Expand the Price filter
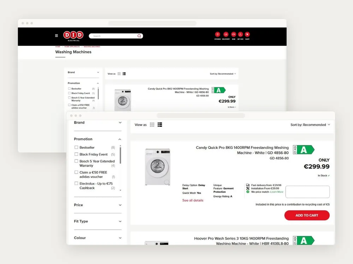The image size is (353, 264). pyautogui.click(x=120, y=205)
